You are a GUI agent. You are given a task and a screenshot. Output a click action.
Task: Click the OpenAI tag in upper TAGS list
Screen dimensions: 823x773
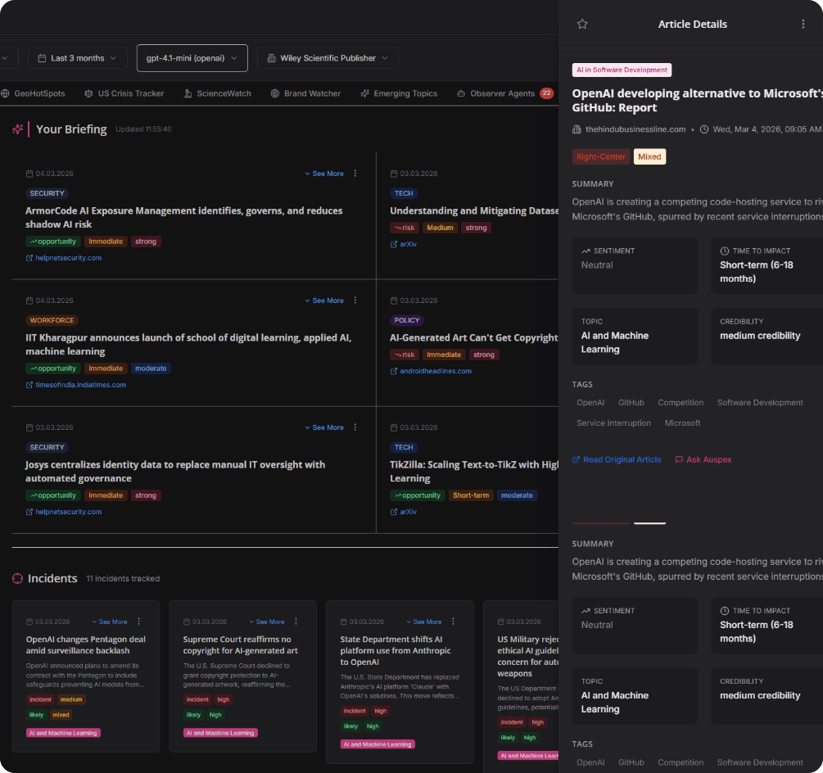590,403
